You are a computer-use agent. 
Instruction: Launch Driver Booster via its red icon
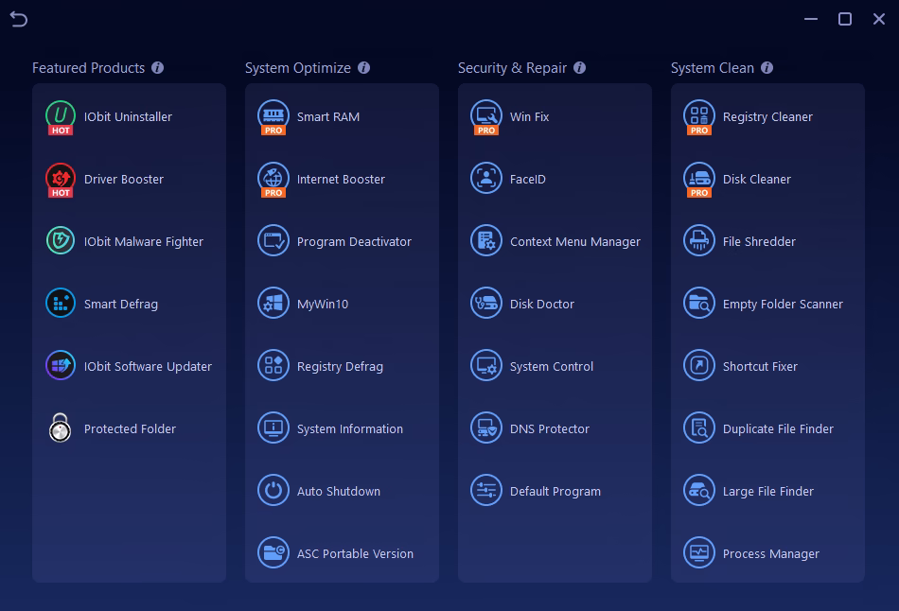tap(61, 179)
